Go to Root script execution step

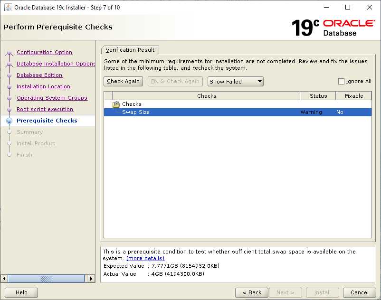pos(45,109)
